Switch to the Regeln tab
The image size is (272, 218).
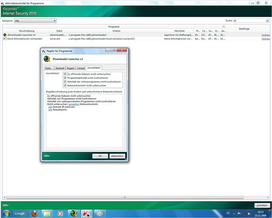[x=71, y=68]
